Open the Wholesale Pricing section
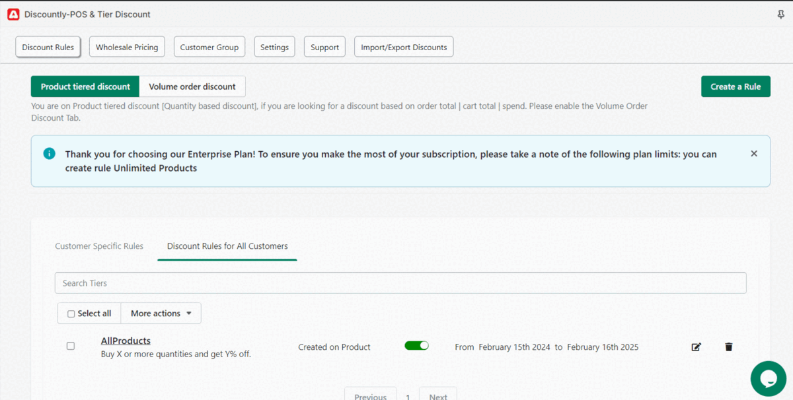The width and height of the screenshot is (793, 400). (x=127, y=48)
